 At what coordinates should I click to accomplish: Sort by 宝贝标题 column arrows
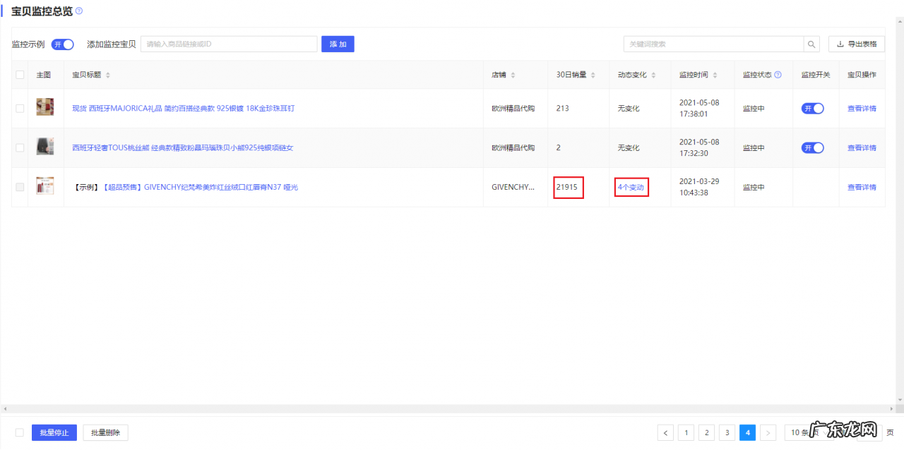(107, 75)
